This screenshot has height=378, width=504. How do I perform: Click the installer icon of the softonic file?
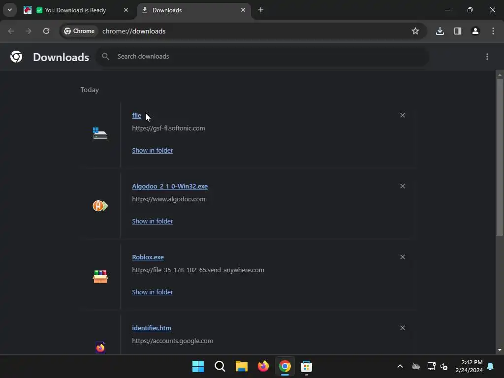pos(100,133)
